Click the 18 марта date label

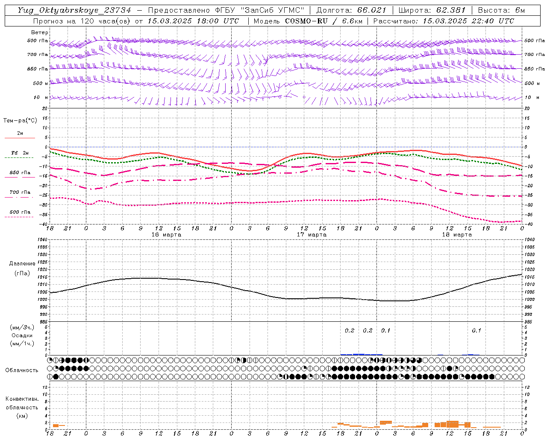pos(457,234)
